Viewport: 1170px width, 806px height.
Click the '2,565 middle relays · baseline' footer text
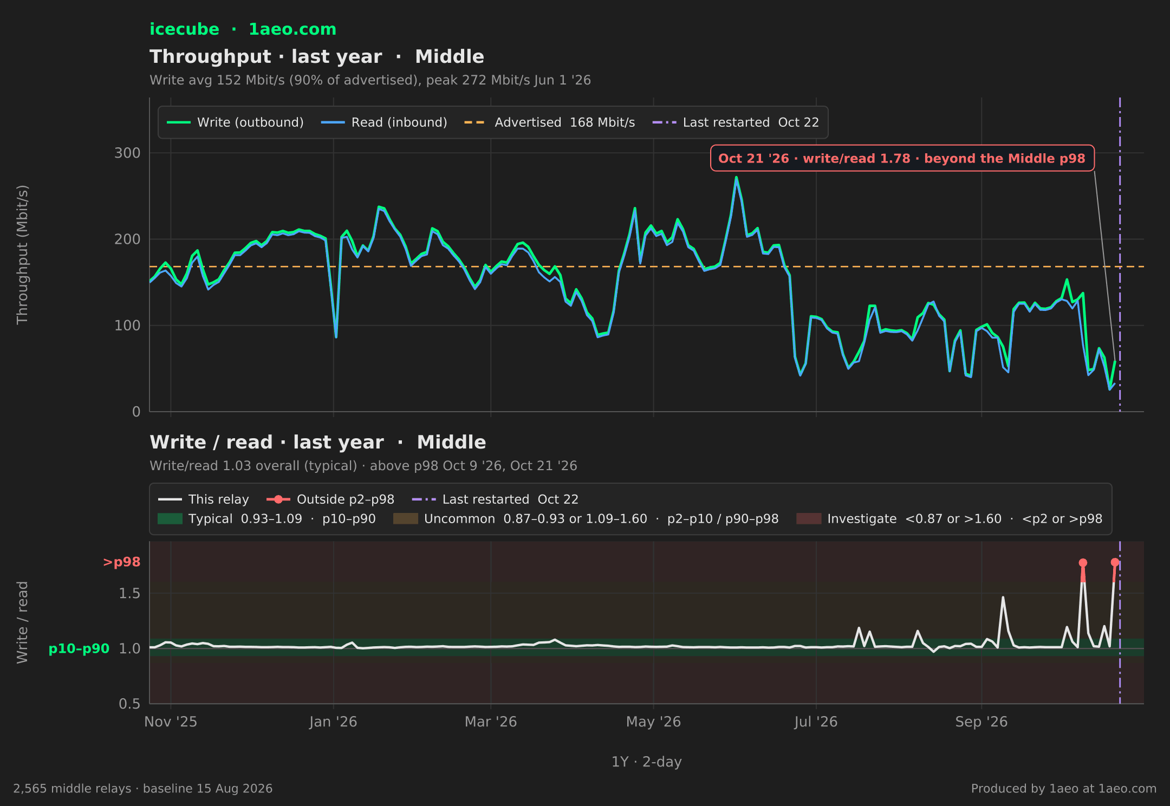[x=143, y=789]
